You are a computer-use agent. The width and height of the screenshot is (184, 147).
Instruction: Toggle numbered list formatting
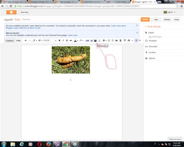[109, 41]
